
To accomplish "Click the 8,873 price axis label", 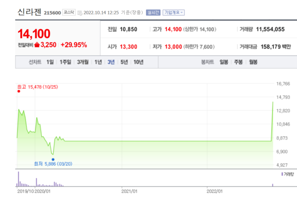I will (282, 138).
